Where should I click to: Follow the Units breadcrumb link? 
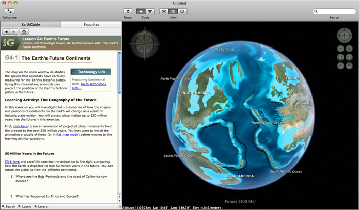pos(26,43)
